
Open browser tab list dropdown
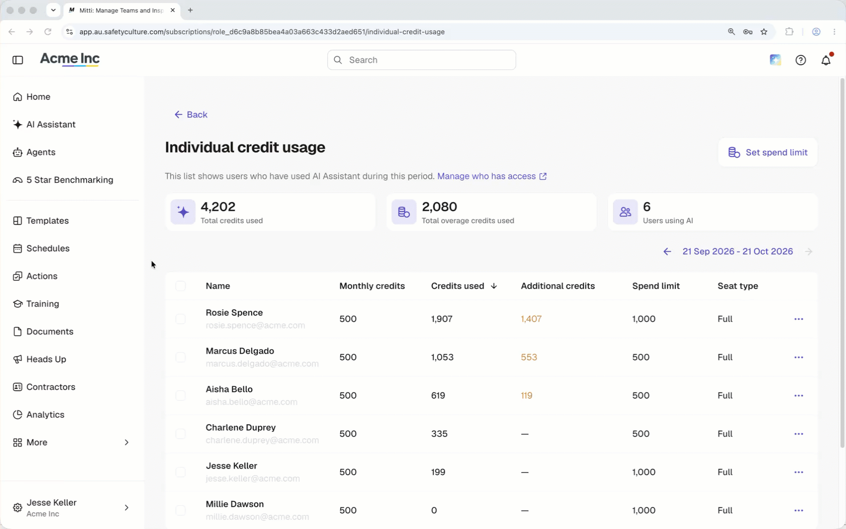tap(53, 10)
